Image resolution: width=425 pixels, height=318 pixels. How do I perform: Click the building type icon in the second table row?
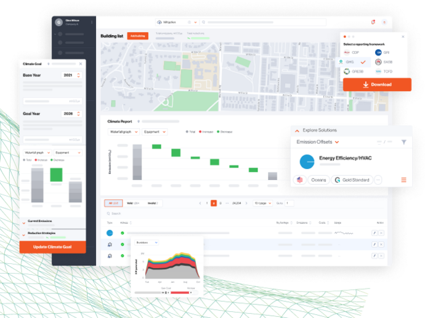pyautogui.click(x=110, y=245)
